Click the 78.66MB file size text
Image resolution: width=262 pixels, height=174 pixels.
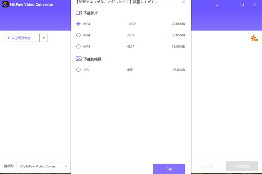coord(178,24)
